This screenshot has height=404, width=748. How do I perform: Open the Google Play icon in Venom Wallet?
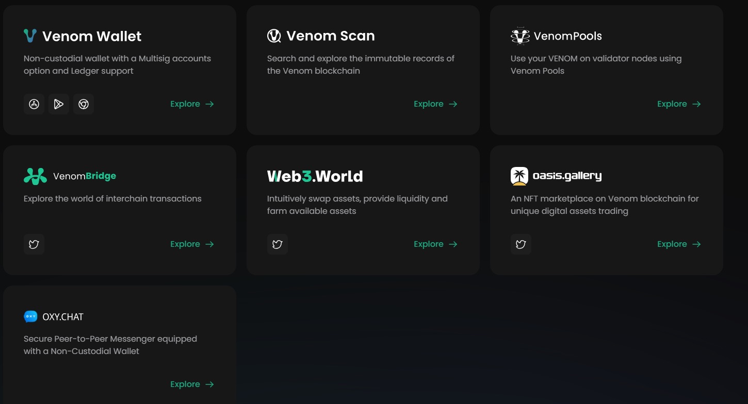59,104
